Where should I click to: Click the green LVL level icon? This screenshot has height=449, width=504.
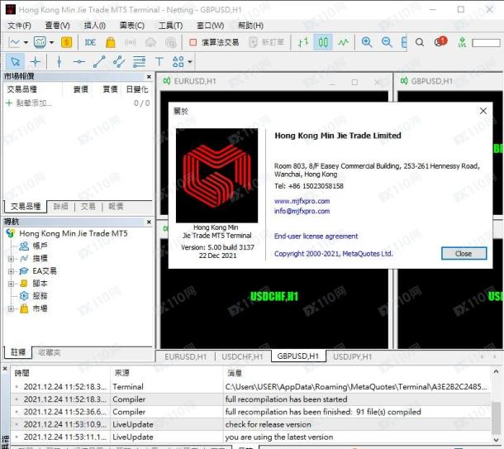[462, 42]
